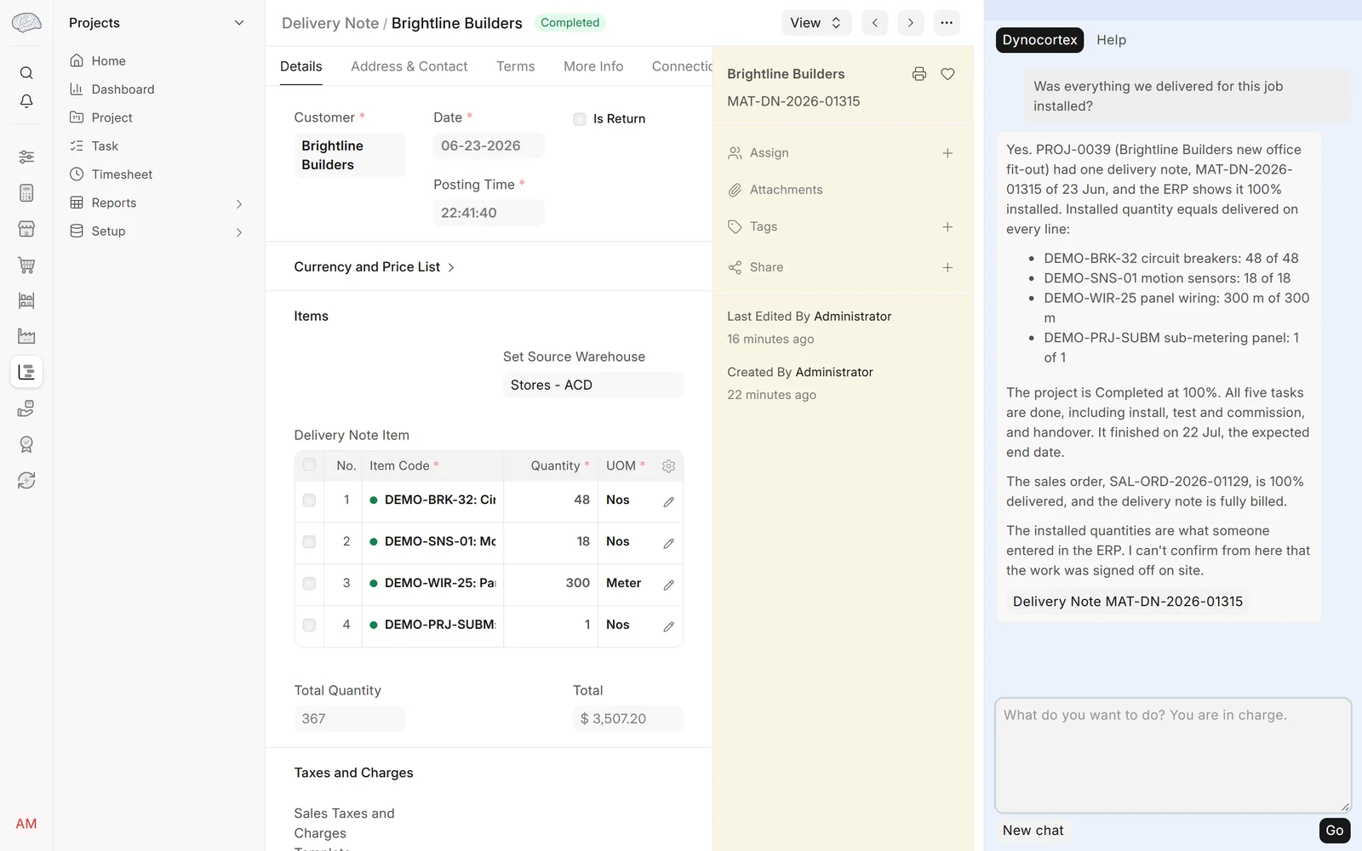This screenshot has width=1362, height=851.
Task: Edit row DEMO-BRK-32 with pencil icon
Action: [668, 501]
